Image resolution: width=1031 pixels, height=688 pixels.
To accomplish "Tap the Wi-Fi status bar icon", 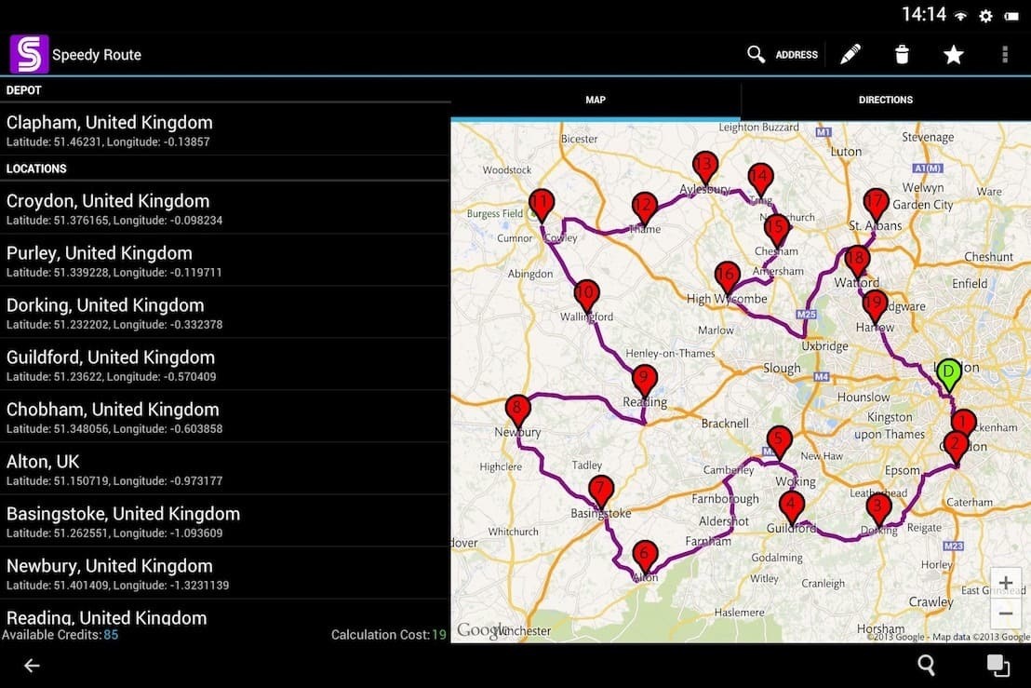I will point(957,15).
